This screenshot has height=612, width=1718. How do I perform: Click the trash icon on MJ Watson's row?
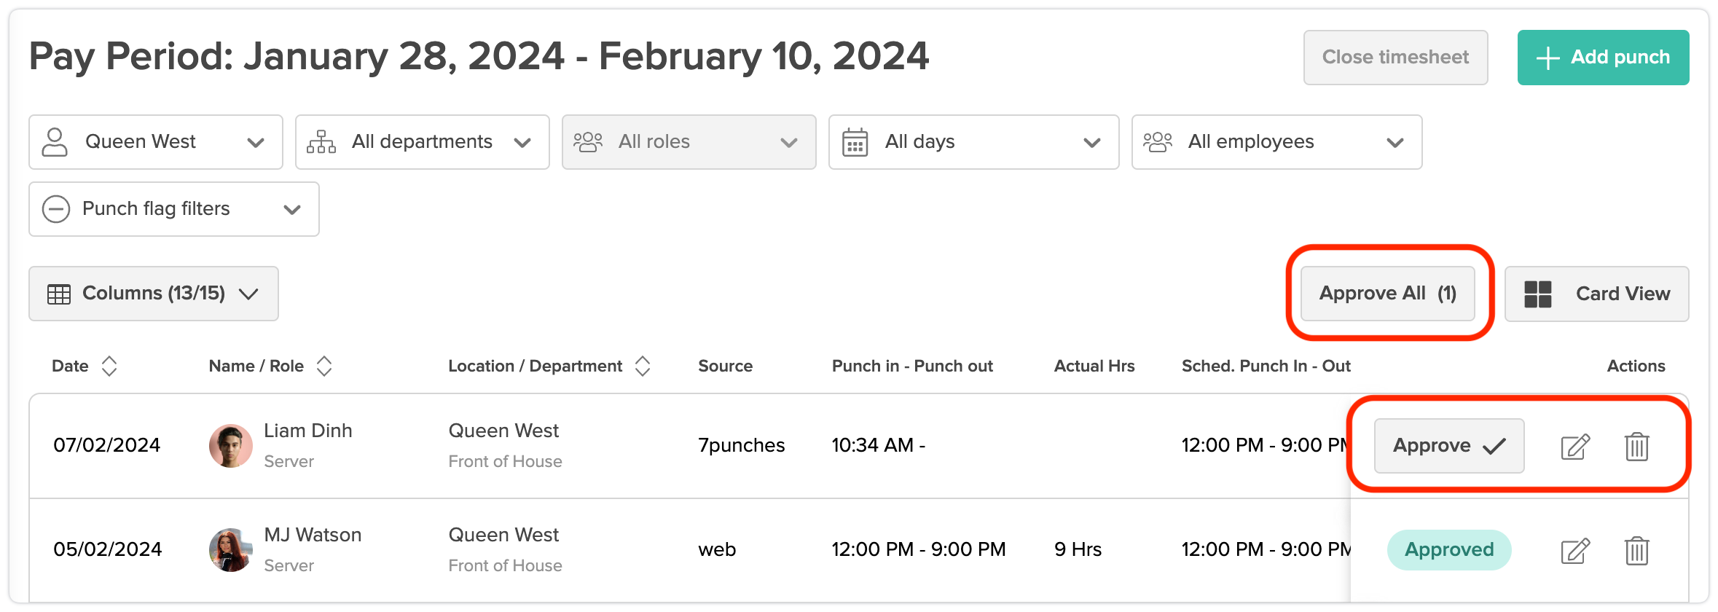coord(1636,551)
